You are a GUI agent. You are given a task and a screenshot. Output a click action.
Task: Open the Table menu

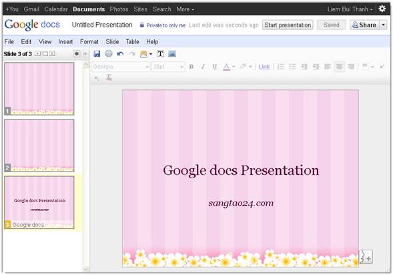[x=132, y=41]
